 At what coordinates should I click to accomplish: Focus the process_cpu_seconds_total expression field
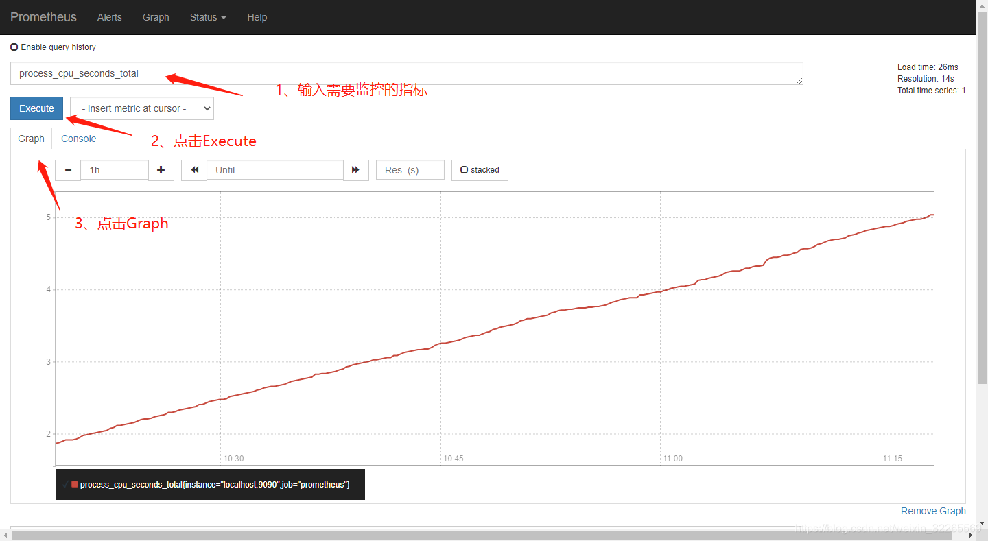click(407, 73)
